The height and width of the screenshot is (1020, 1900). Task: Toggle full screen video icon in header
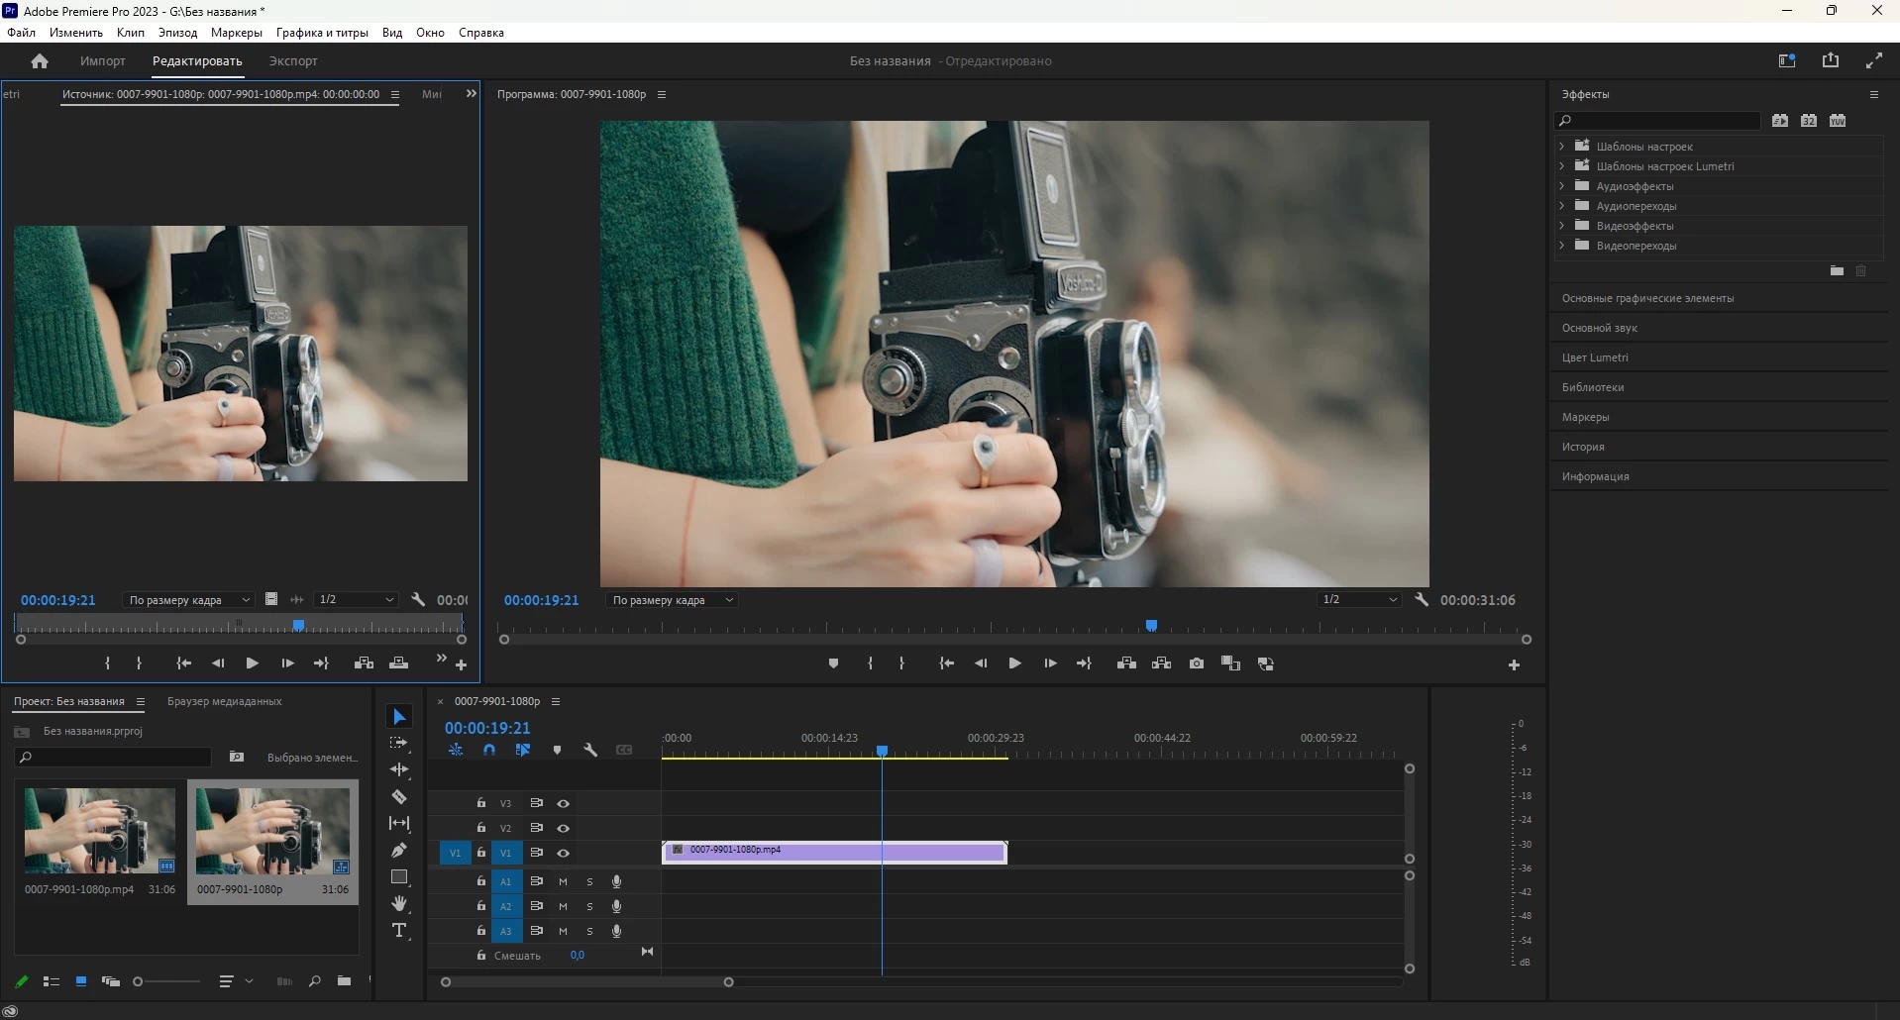[x=1874, y=60]
